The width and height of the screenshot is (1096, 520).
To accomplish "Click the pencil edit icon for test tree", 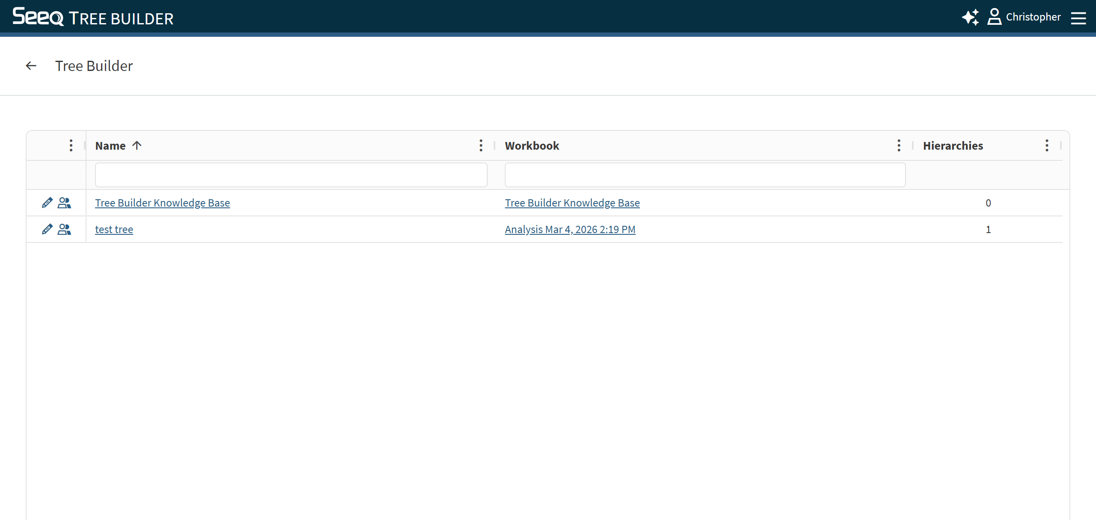I will click(x=47, y=229).
